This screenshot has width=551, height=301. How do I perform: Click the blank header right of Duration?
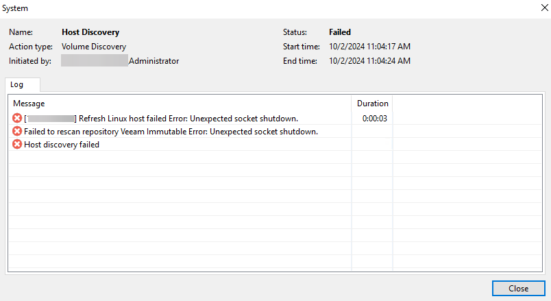467,104
